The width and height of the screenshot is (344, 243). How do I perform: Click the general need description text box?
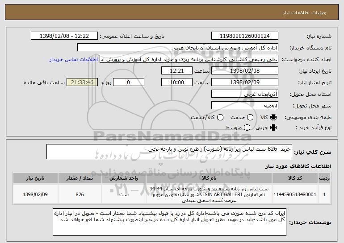[169, 152]
